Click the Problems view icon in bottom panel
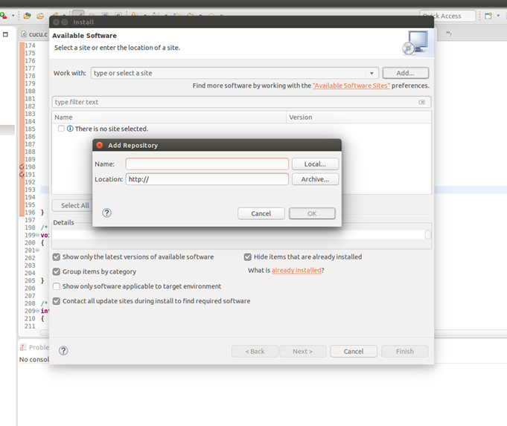This screenshot has height=426, width=507. tap(23, 347)
